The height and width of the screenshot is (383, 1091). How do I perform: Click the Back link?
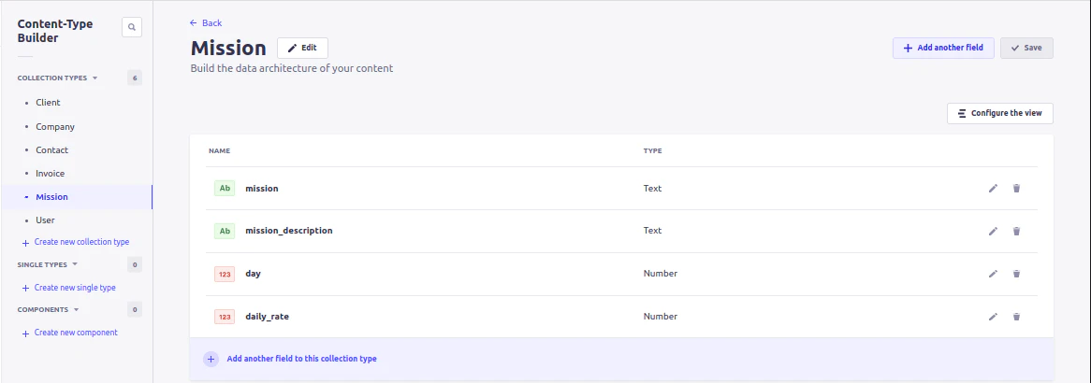pos(206,22)
